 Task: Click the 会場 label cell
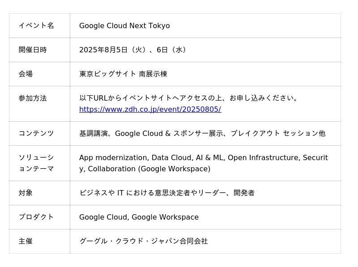coord(39,74)
